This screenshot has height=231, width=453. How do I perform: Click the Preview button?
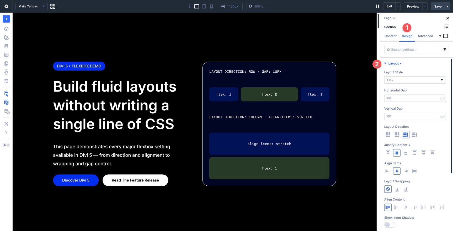click(x=413, y=6)
